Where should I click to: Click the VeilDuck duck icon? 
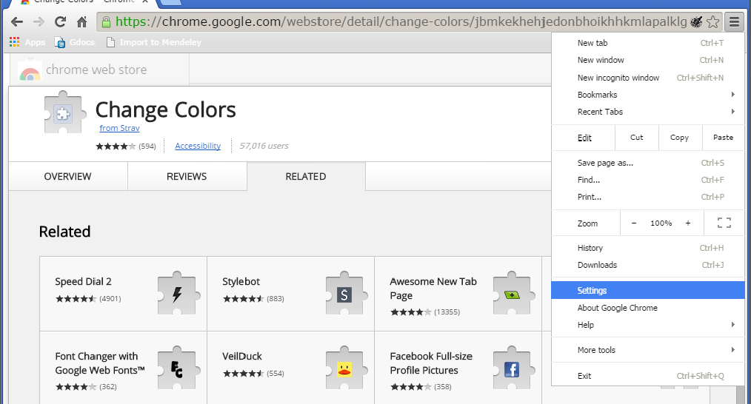tap(344, 369)
